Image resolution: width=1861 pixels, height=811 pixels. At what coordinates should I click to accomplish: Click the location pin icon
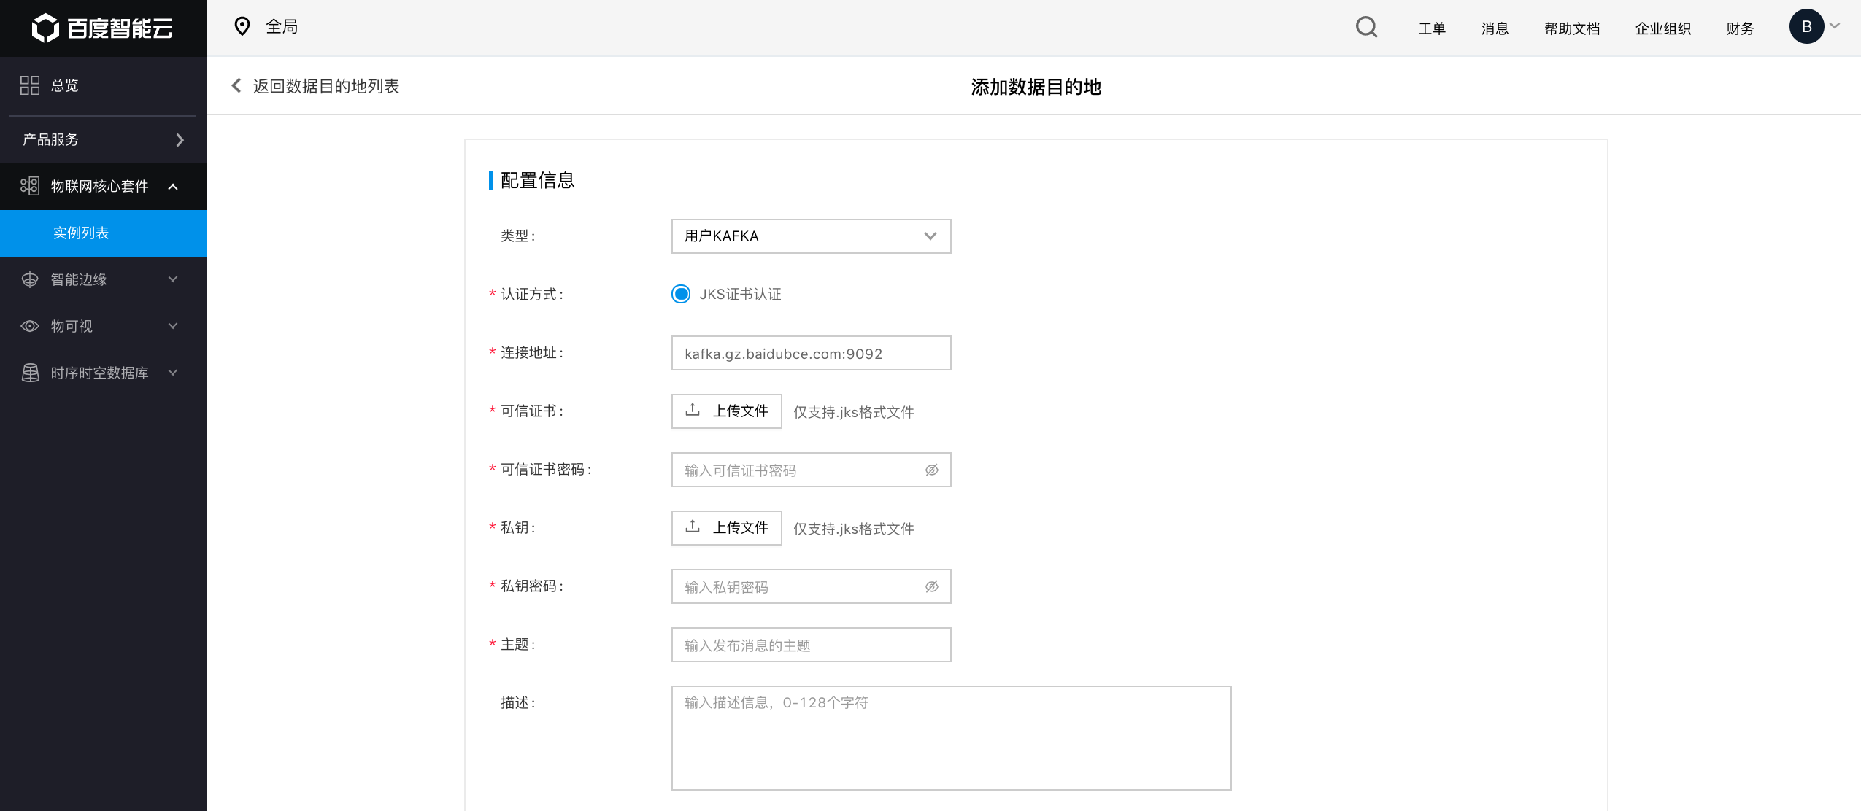242,27
